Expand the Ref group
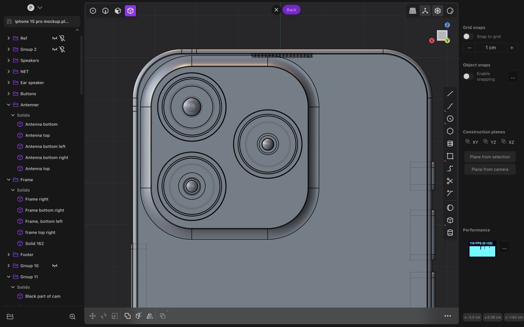Image resolution: width=524 pixels, height=327 pixels. [x=9, y=38]
